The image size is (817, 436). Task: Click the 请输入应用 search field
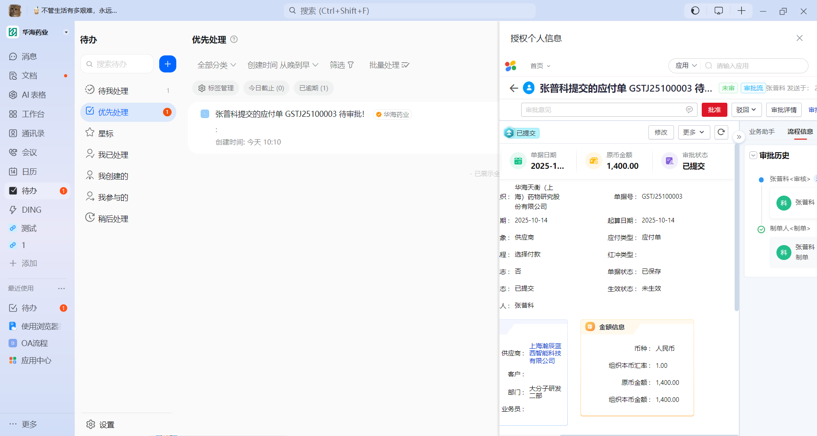coord(754,66)
